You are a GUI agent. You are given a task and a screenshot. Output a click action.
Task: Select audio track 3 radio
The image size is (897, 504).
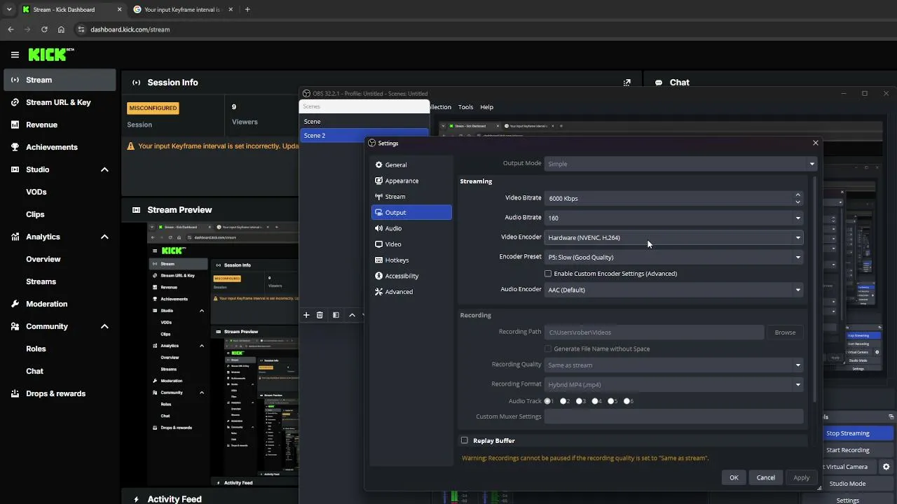(580, 401)
